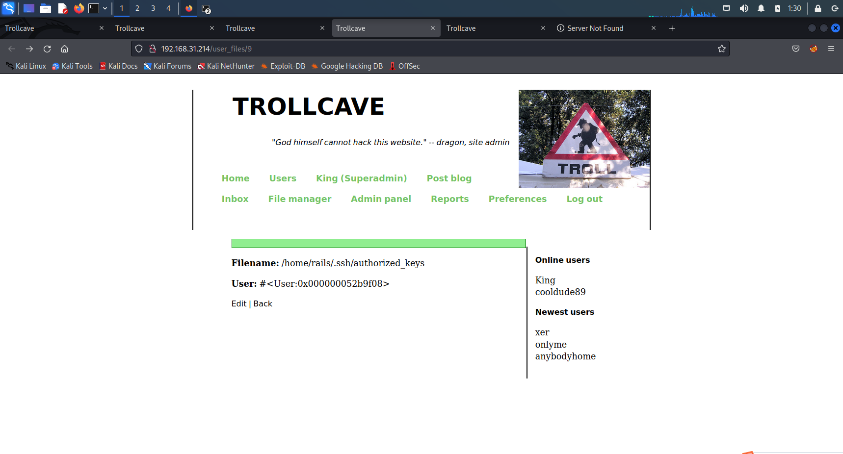Open Kali Forums bookmark
The height and width of the screenshot is (454, 843).
pos(167,66)
